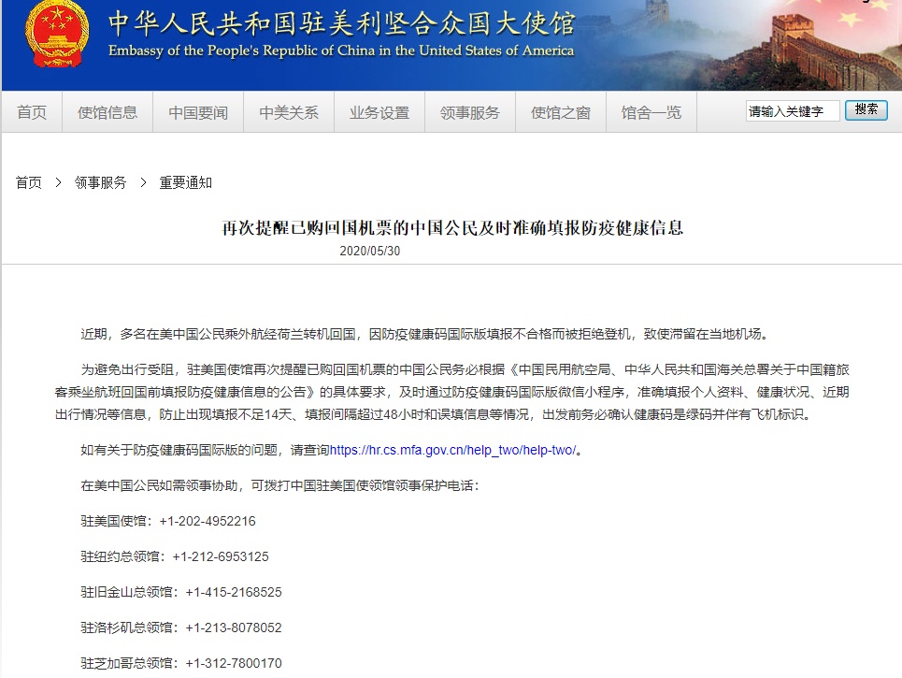Viewport: 902px width, 678px height.
Task: Click the Chinese embassy name banner title
Action: pos(342,23)
